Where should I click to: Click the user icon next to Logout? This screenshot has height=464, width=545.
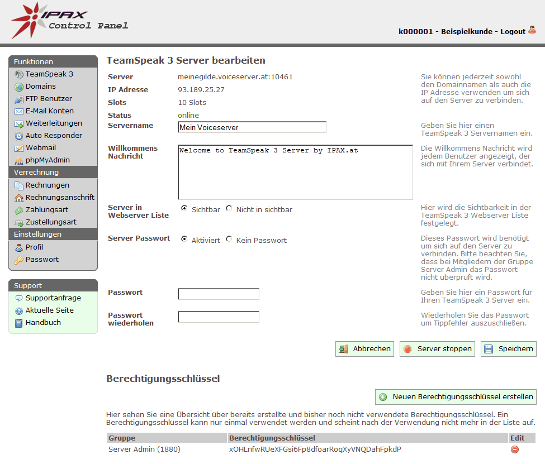point(532,31)
